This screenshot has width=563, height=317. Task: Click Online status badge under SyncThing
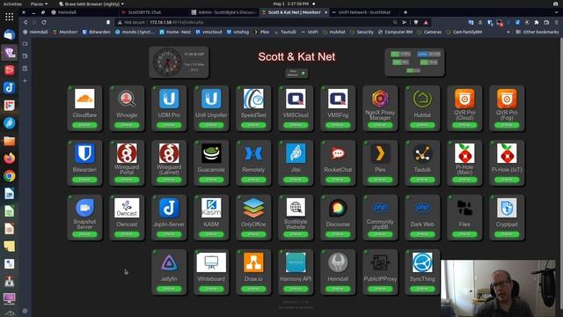[422, 289]
